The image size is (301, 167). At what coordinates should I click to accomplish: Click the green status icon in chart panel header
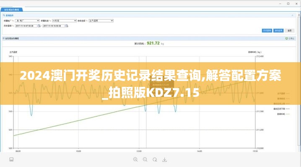coord(286,38)
